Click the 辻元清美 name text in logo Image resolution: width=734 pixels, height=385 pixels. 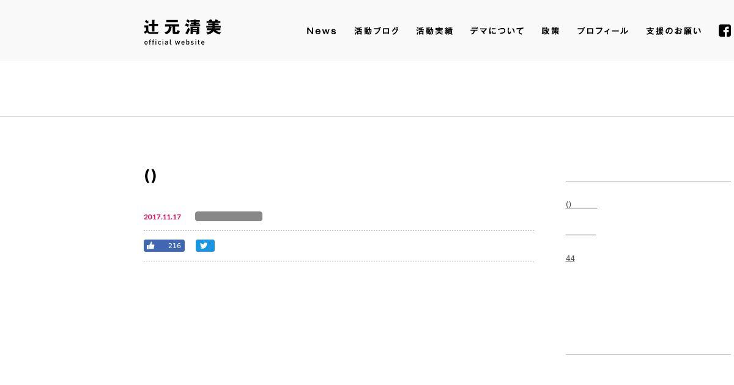182,27
